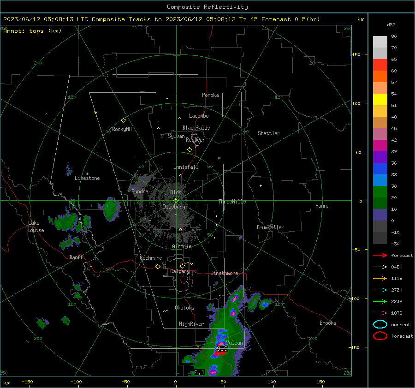Viewport: 415px width, 388px height.
Task: Click the Drumheller town label
Action: (x=270, y=227)
